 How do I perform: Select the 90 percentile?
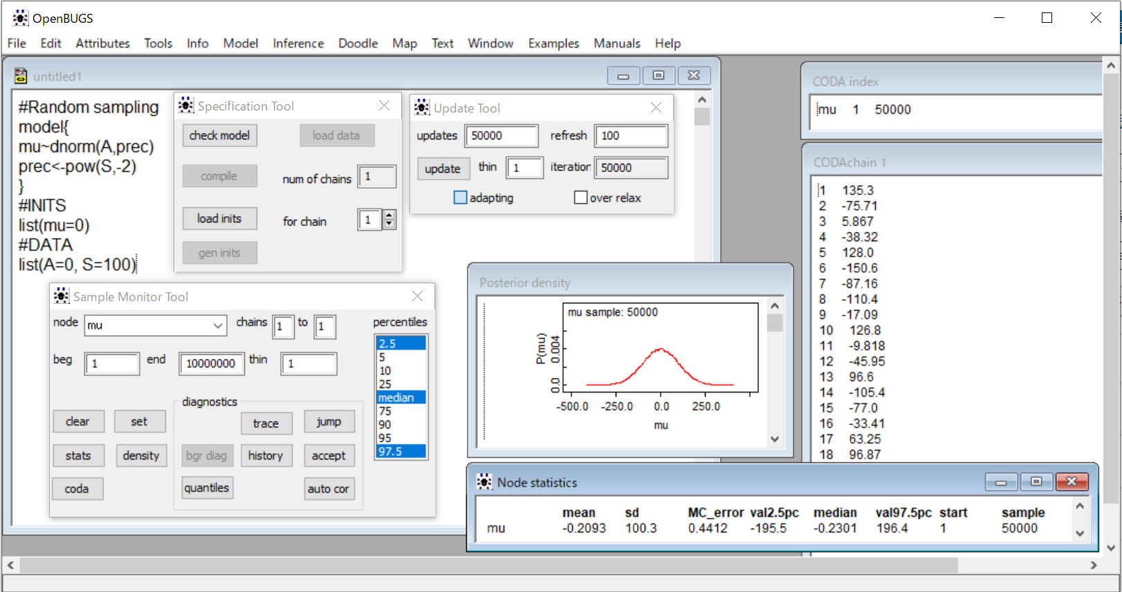tap(401, 425)
